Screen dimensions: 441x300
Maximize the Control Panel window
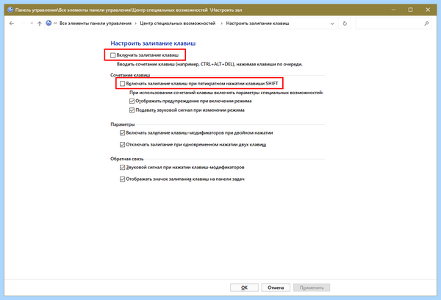coord(410,10)
